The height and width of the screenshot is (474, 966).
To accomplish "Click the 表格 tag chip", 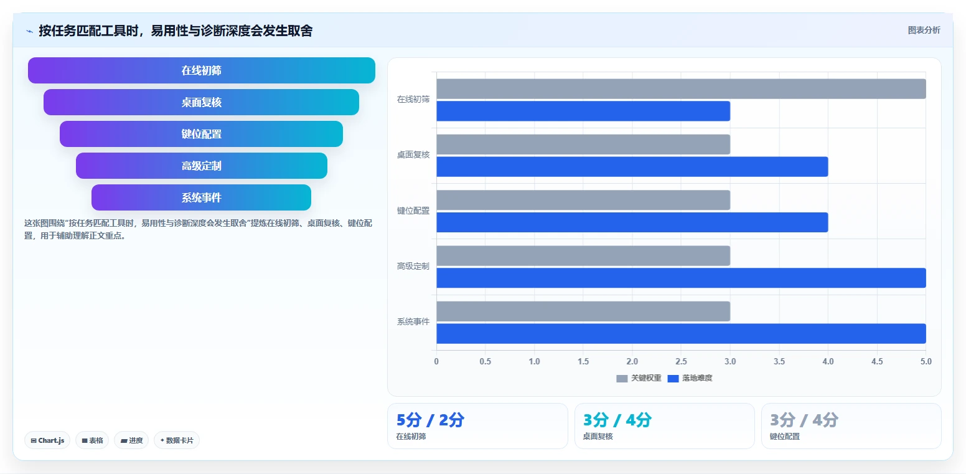I will [92, 440].
